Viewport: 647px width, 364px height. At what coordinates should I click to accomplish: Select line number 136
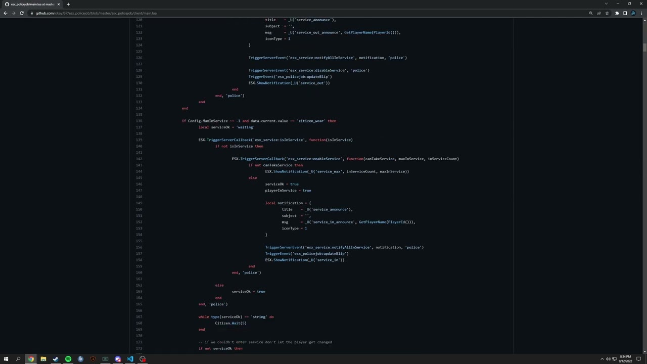click(x=139, y=121)
